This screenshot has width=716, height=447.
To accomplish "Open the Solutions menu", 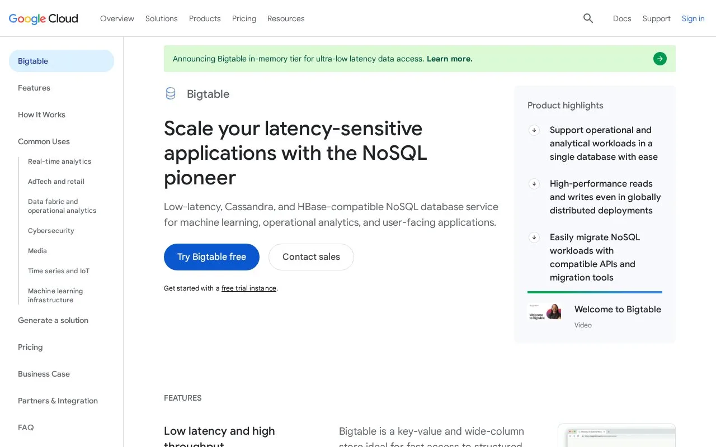I will pos(161,18).
